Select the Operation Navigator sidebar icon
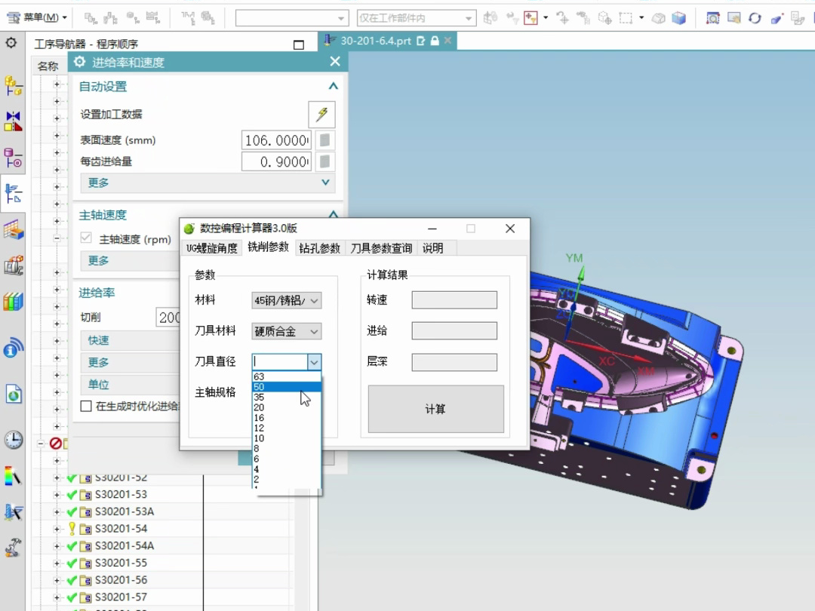The image size is (815, 611). [13, 194]
